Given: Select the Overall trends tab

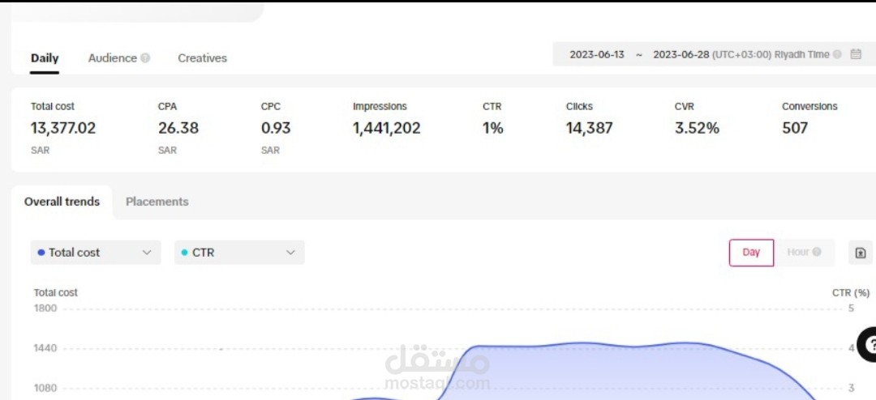Looking at the screenshot, I should [x=62, y=202].
